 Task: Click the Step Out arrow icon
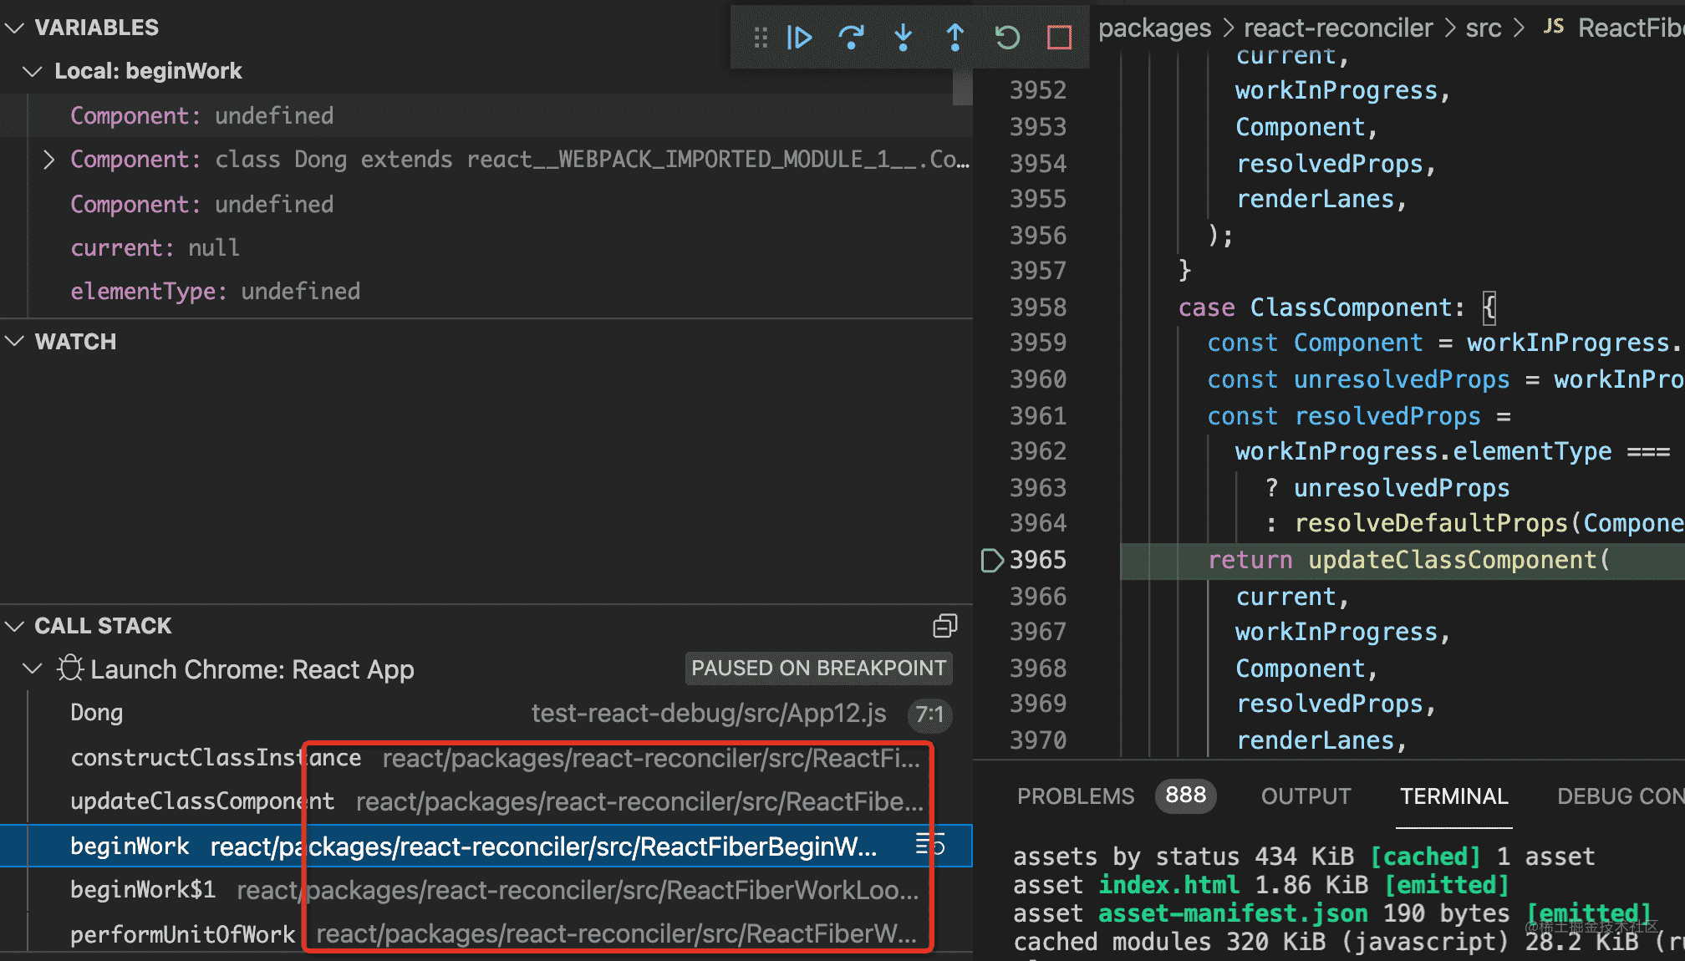click(954, 38)
